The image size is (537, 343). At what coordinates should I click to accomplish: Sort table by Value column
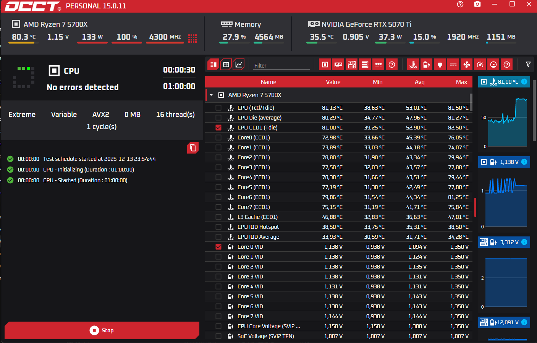333,82
